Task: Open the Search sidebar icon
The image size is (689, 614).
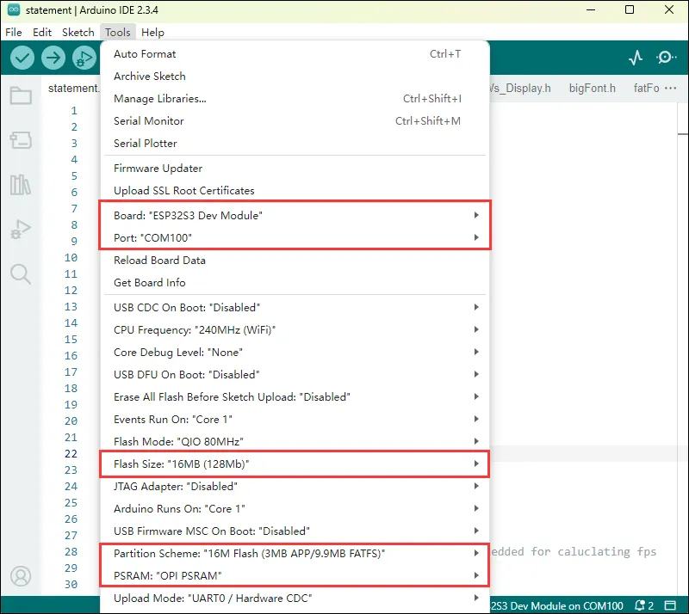Action: (x=21, y=274)
